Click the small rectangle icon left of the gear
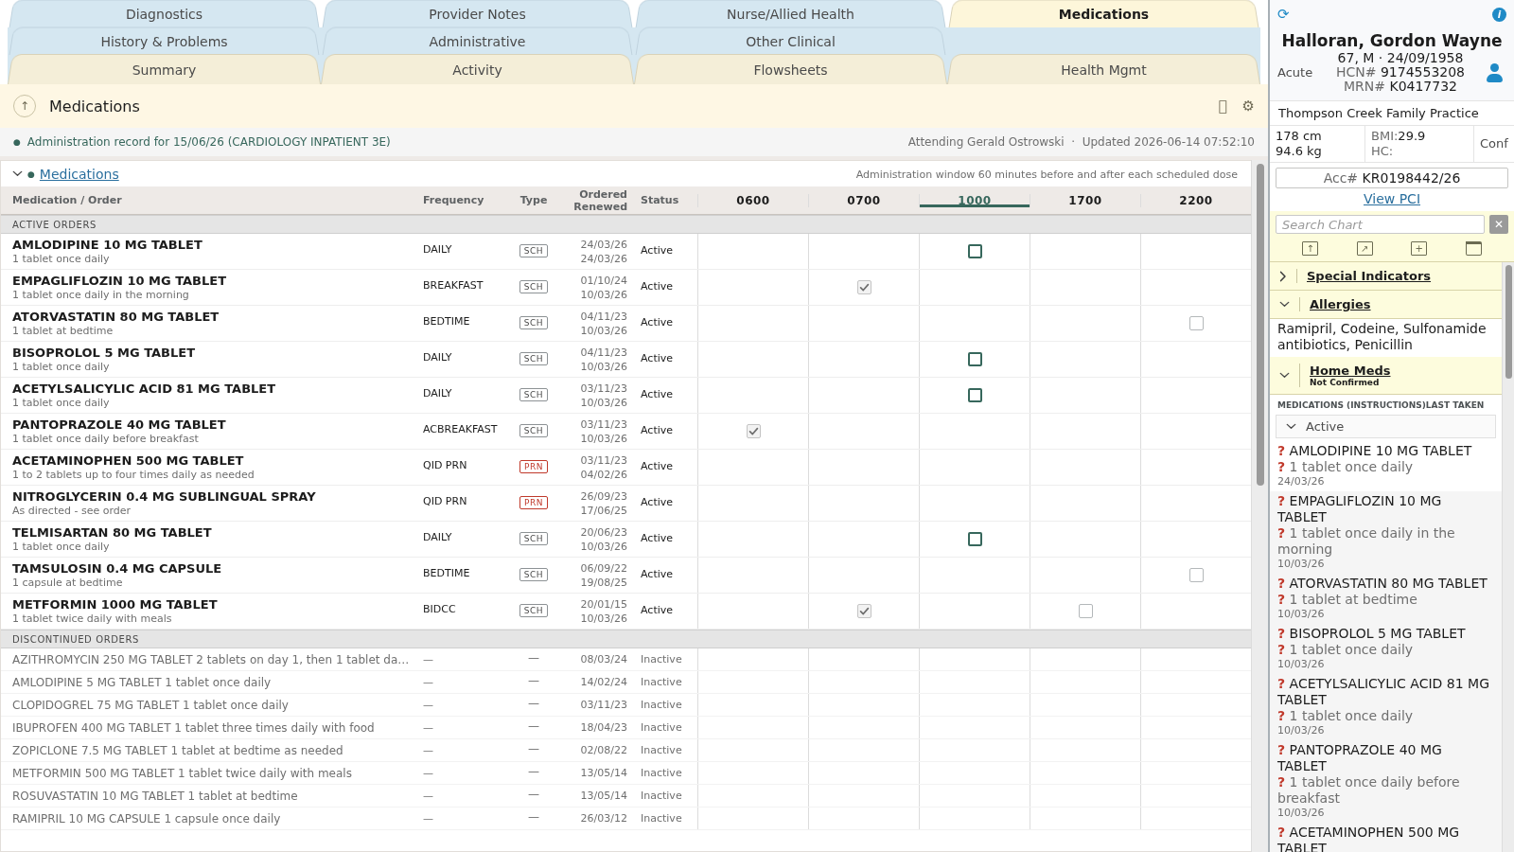 point(1223,107)
